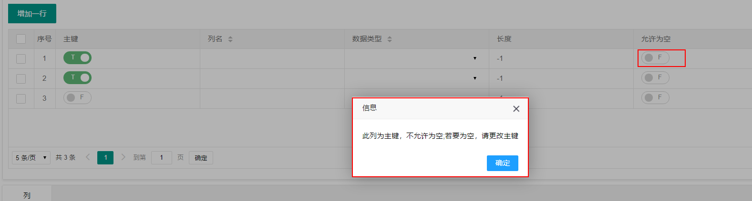Screen dimensions: 752x201
Task: Open the 5 条/页 page size dropdown
Action: coord(31,158)
